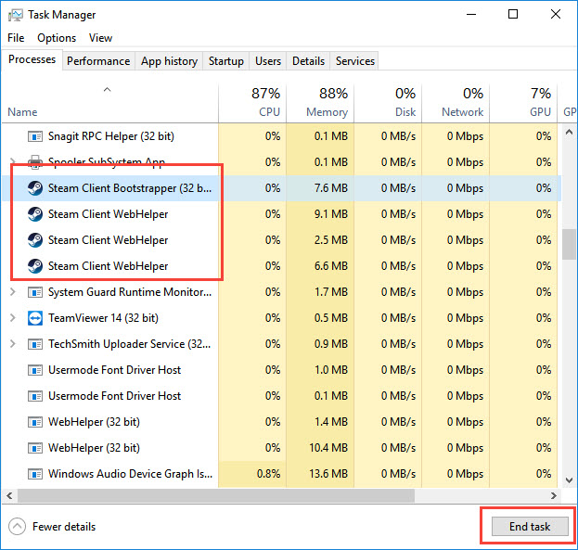Click the TeamViewer 14 icon
Screen dimensions: 578x550
click(x=35, y=318)
